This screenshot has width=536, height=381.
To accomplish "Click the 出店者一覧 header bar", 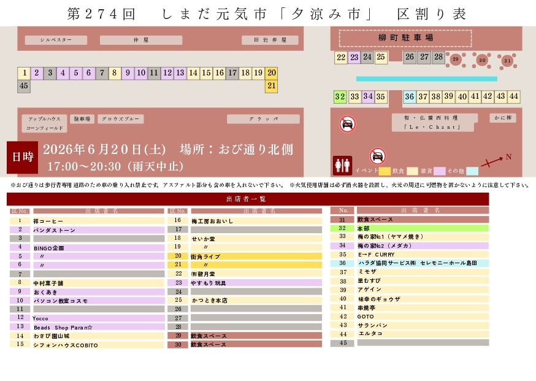I will [248, 199].
